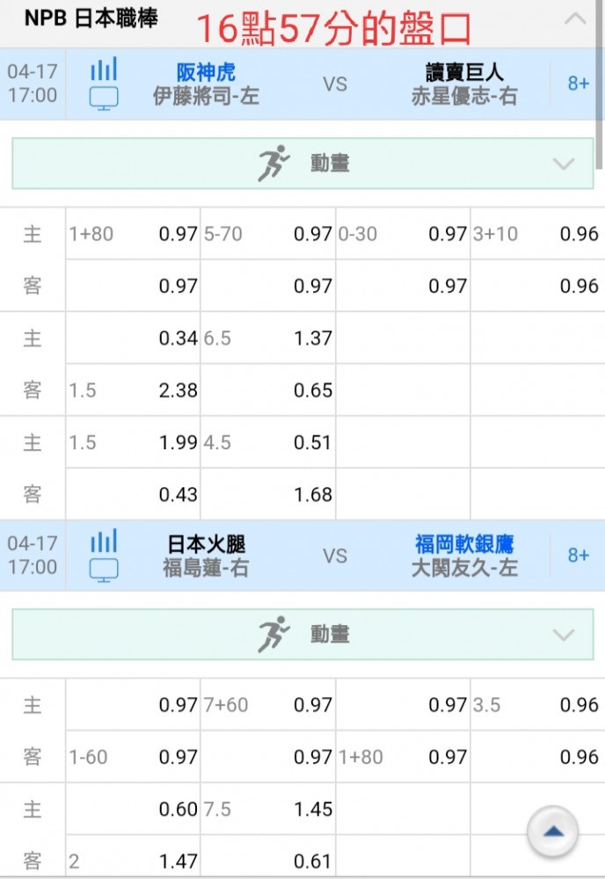Tap the running figure icon in second 動畫 bar
Viewport: 605px width, 879px height.
[x=273, y=634]
